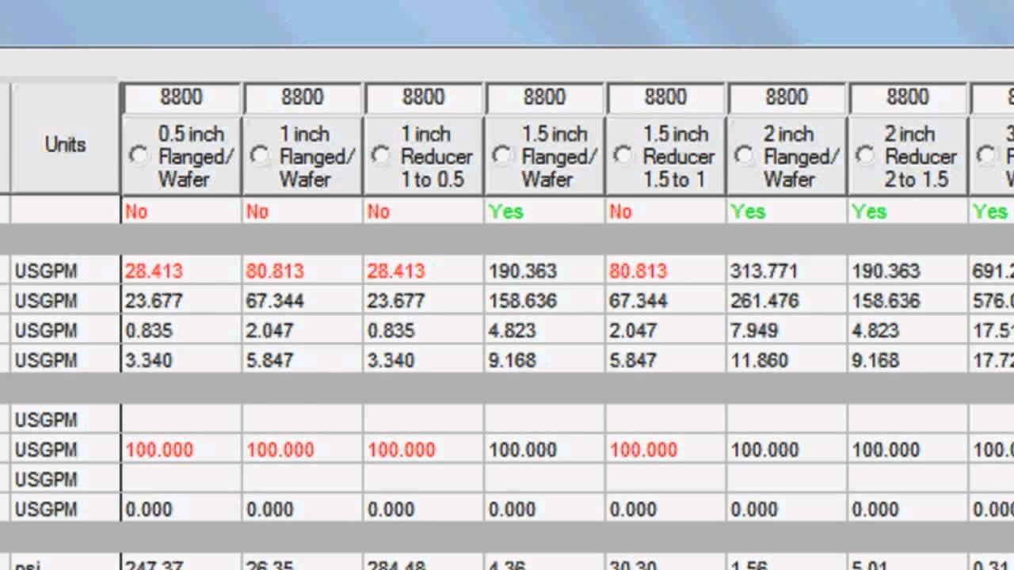Click 5.847 in the 1 inch Flanged/Wafer column

point(269,361)
